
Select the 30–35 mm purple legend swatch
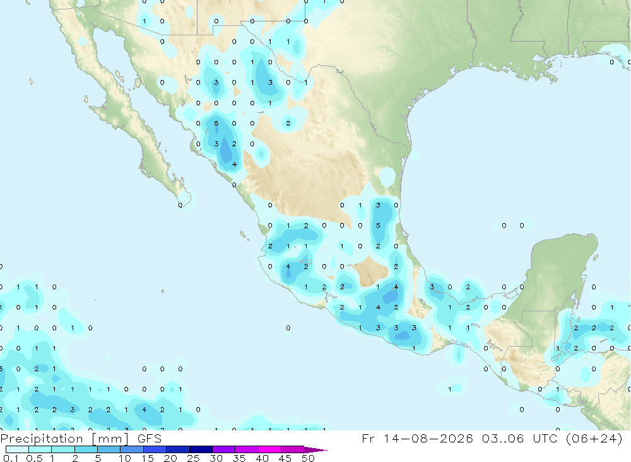pyautogui.click(x=224, y=449)
